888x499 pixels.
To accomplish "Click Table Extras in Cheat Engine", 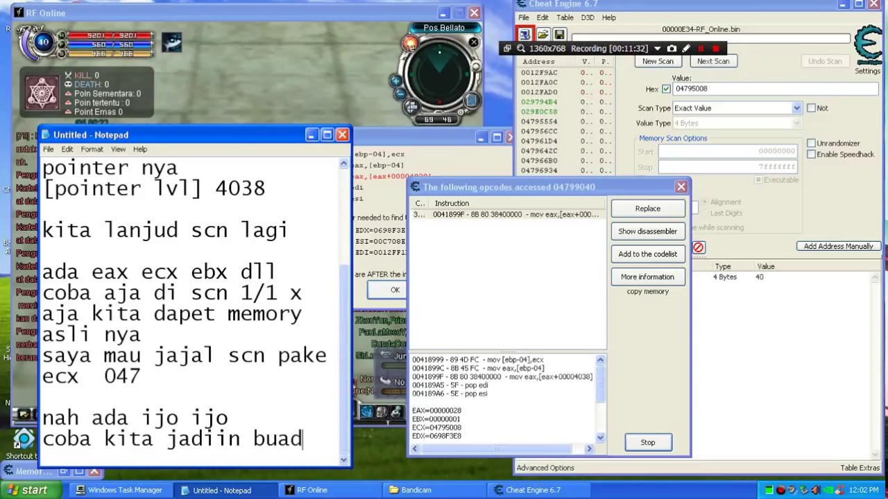I will (x=860, y=468).
